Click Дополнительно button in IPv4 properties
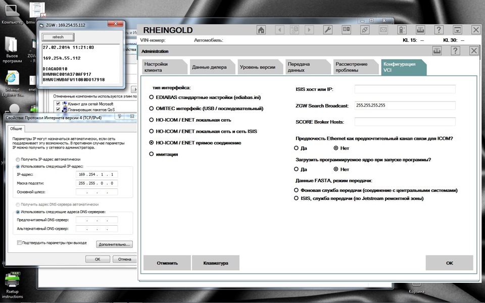 point(115,244)
